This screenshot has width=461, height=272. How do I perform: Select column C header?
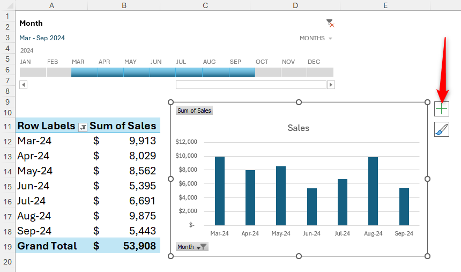pos(205,5)
